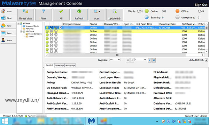Go to previous page
The image size is (209, 125).
pyautogui.click(x=132, y=60)
